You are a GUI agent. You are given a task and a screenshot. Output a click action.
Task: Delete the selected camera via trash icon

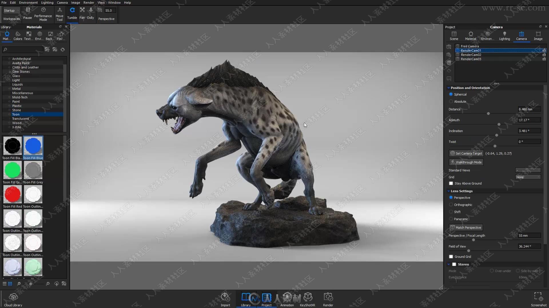tap(449, 63)
